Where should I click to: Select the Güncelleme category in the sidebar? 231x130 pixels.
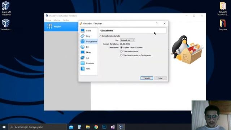point(89,42)
